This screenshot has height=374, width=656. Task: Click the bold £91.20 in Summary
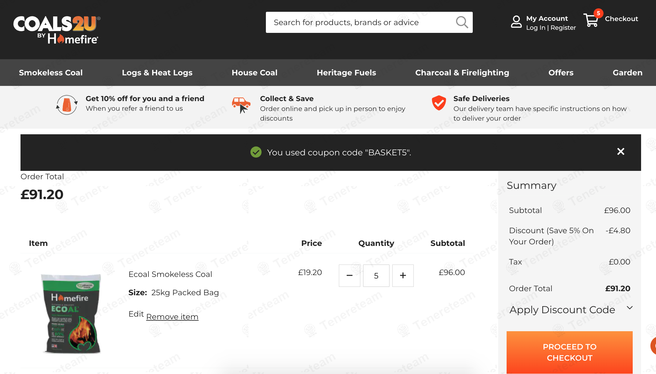point(618,288)
